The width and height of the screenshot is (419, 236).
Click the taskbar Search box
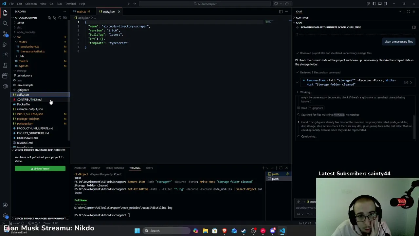(166, 231)
